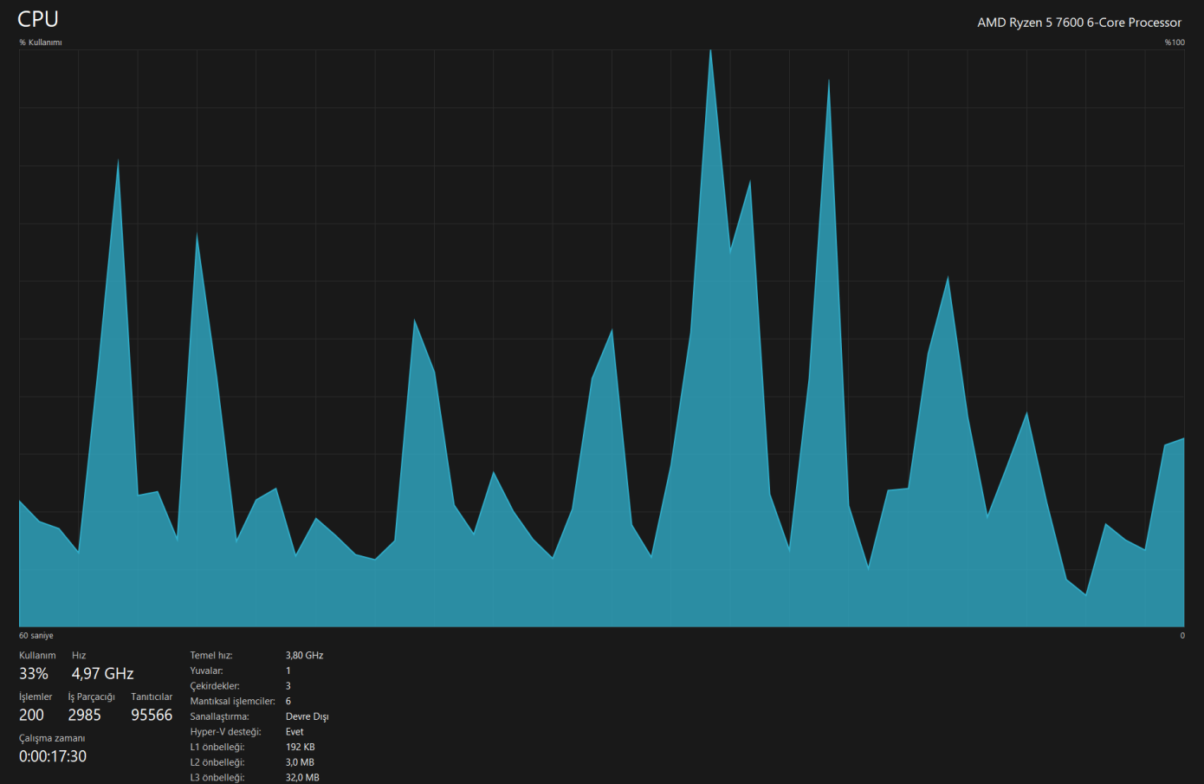The width and height of the screenshot is (1204, 784).
Task: Click the 33% Kullanım value
Action: [34, 673]
